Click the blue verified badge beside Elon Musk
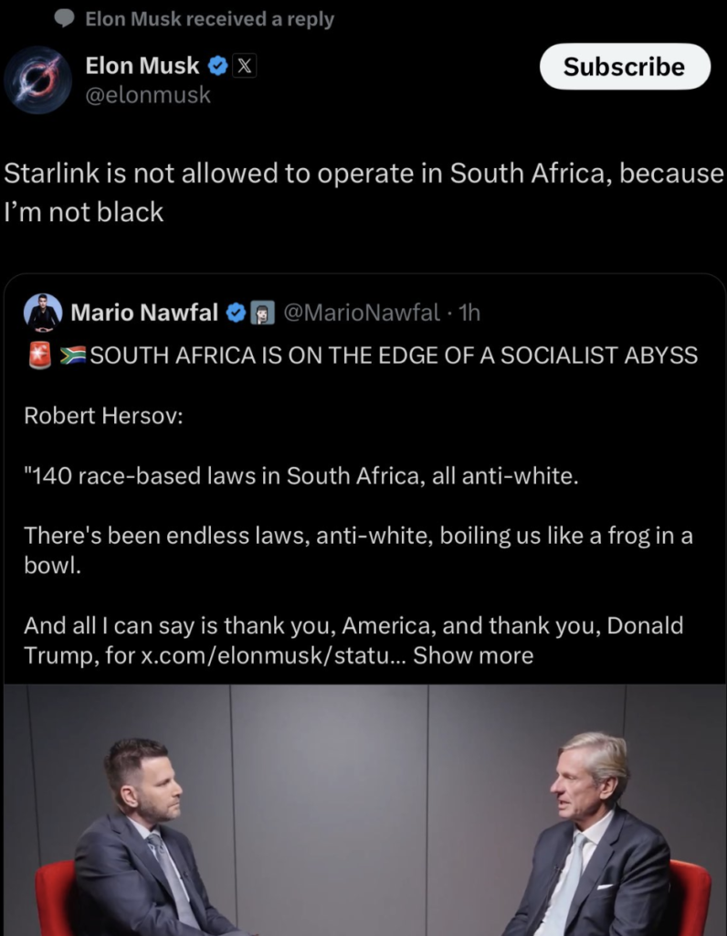 click(x=217, y=66)
